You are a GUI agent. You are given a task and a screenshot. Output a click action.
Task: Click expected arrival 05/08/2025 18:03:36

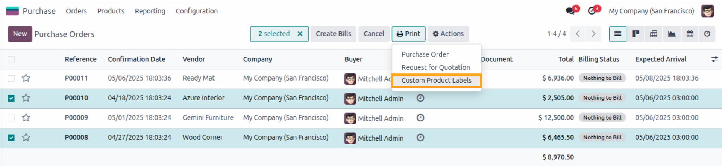667,78
